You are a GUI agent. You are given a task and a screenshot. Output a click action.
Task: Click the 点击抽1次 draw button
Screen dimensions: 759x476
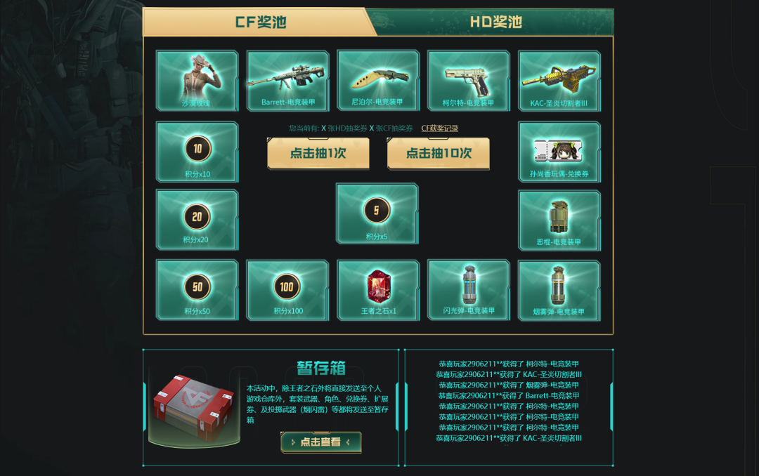coord(318,153)
